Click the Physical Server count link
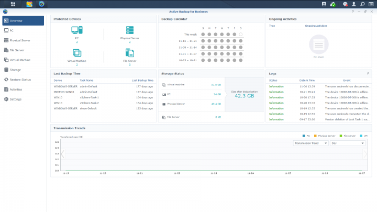The width and height of the screenshot is (377, 212). pyautogui.click(x=129, y=42)
